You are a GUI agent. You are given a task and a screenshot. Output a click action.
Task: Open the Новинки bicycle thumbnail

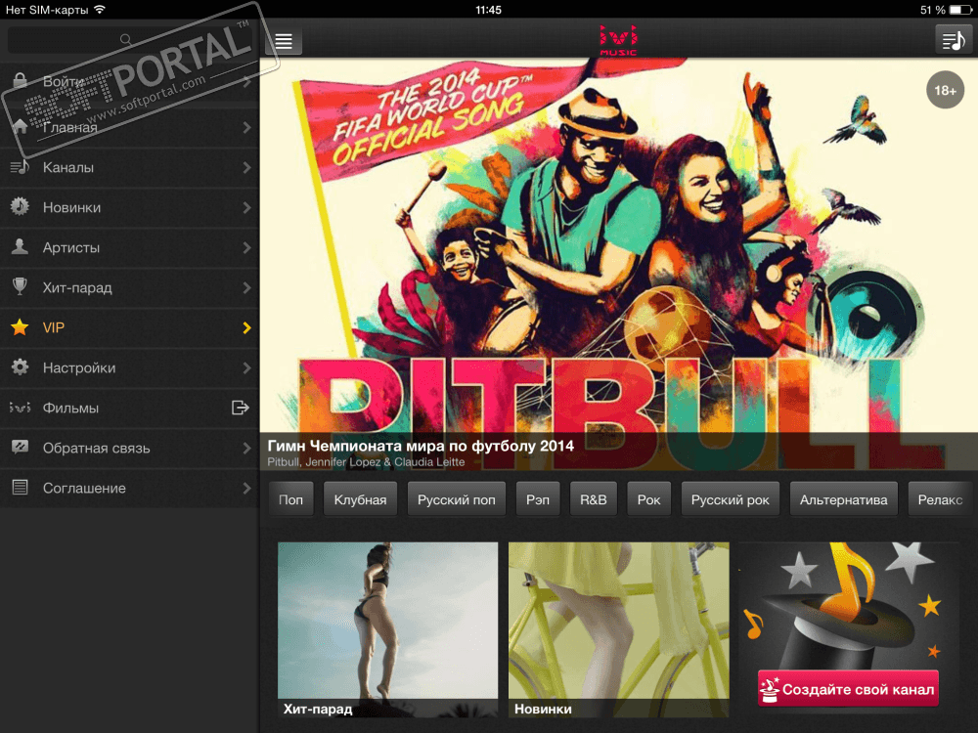click(x=618, y=629)
